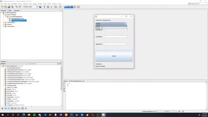Click the Windows Start button

[x=3, y=115]
